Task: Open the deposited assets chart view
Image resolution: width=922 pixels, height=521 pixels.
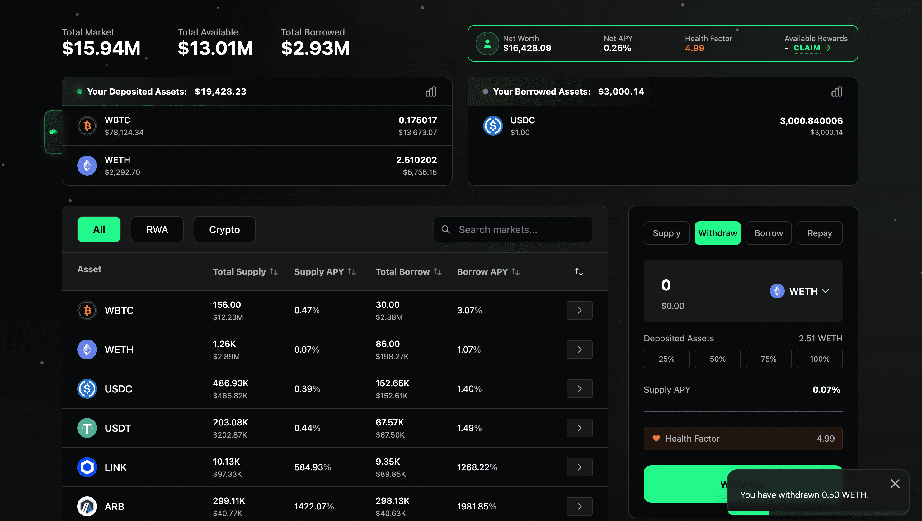Action: point(431,91)
